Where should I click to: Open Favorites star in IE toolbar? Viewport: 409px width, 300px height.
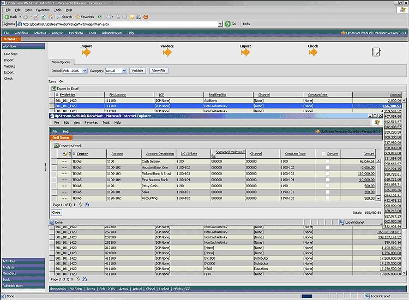click(77, 17)
